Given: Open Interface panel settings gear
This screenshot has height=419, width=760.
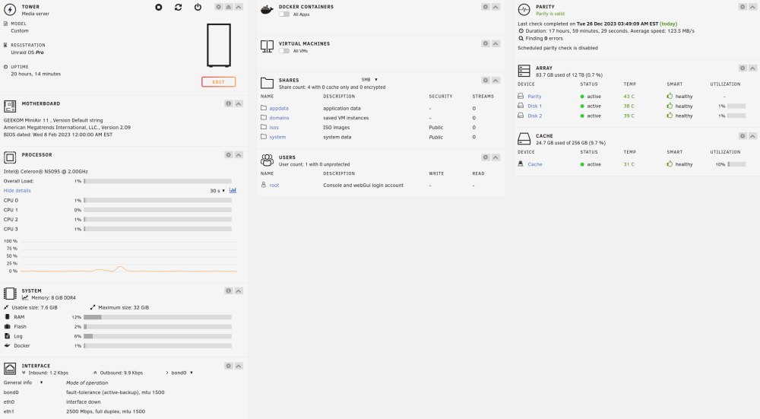Looking at the screenshot, I should pos(228,366).
